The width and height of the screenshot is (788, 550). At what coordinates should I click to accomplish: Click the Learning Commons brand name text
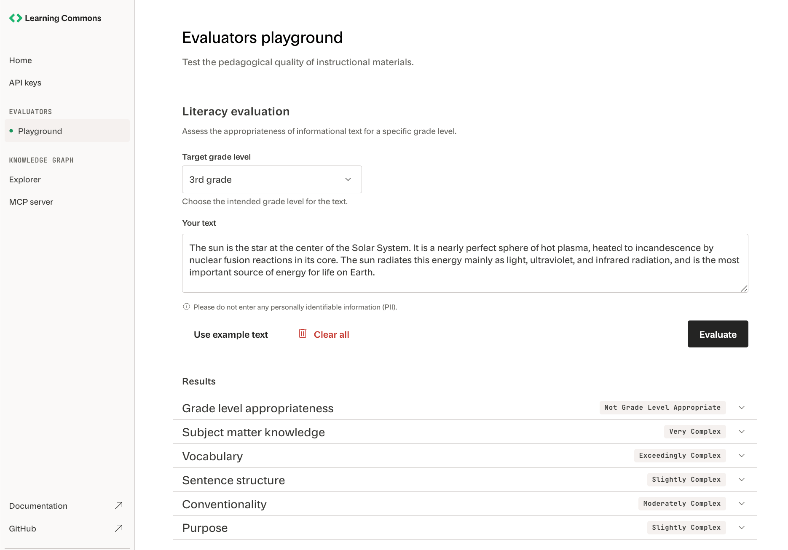click(63, 18)
